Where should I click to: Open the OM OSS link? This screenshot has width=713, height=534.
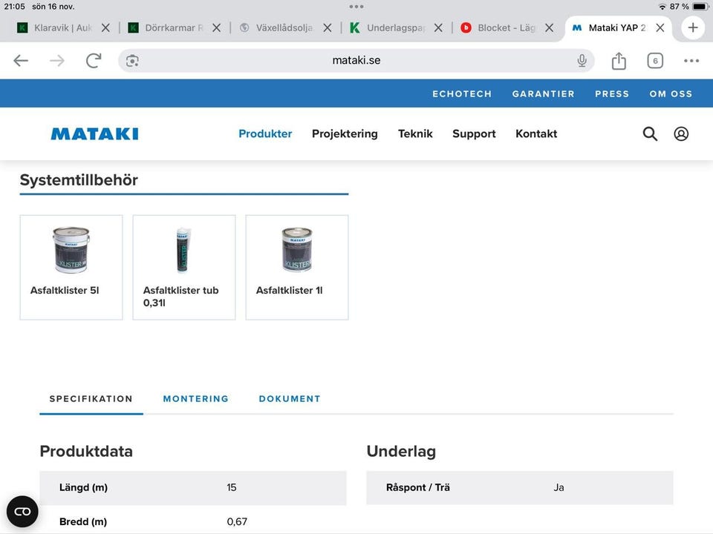tap(671, 93)
